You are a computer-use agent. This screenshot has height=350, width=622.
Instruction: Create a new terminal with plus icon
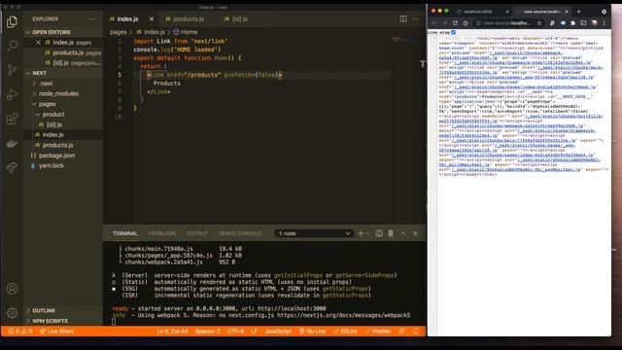coord(361,233)
